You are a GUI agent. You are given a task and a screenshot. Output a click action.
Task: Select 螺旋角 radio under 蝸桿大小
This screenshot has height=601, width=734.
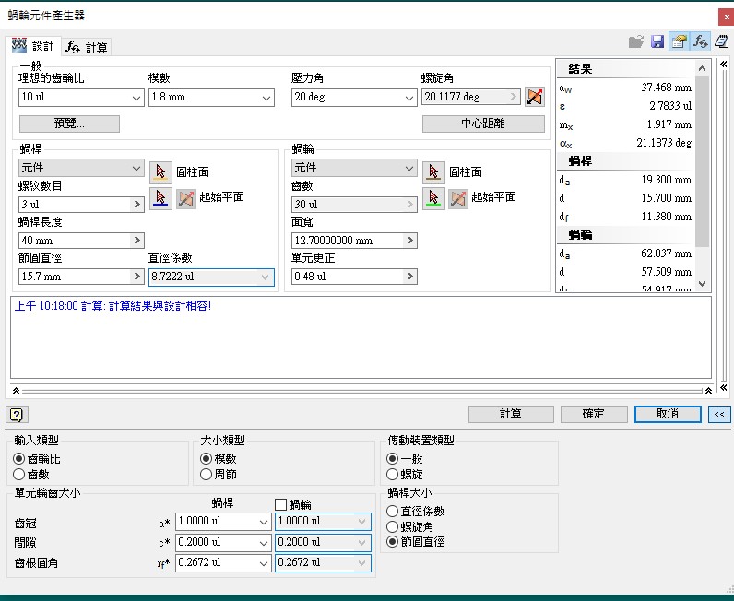click(x=394, y=526)
